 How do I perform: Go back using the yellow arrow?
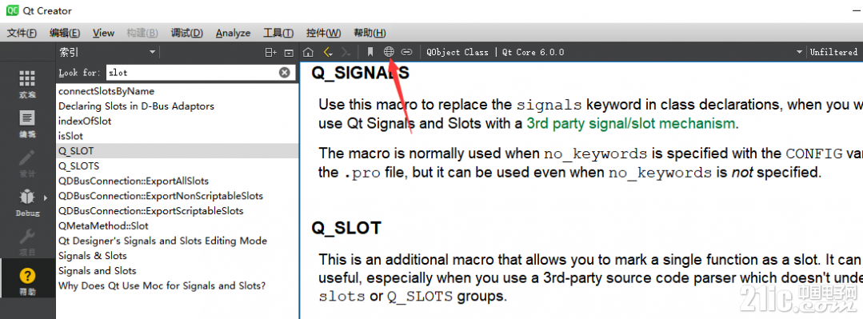pyautogui.click(x=328, y=52)
